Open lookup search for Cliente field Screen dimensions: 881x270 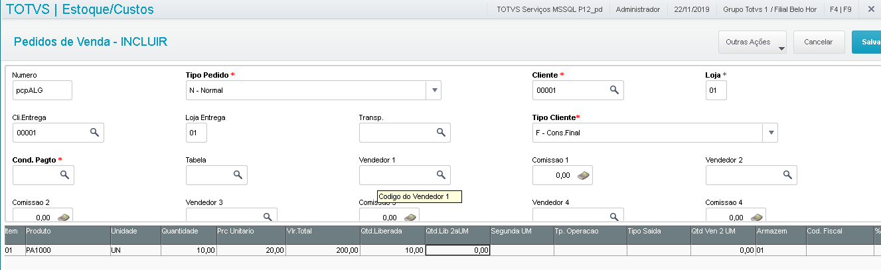(x=614, y=90)
